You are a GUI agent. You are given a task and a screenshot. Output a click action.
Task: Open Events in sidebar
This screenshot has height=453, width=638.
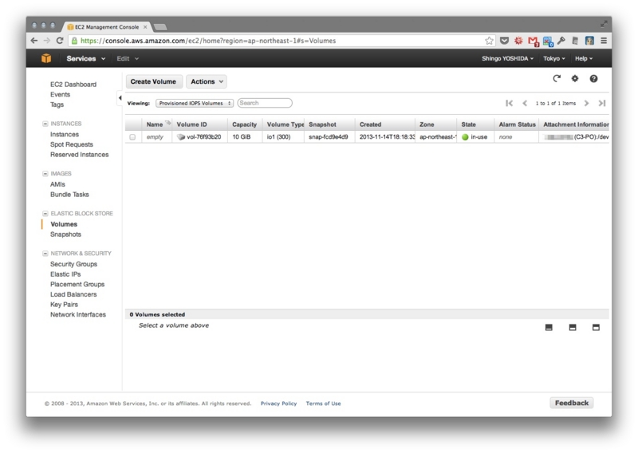click(61, 94)
